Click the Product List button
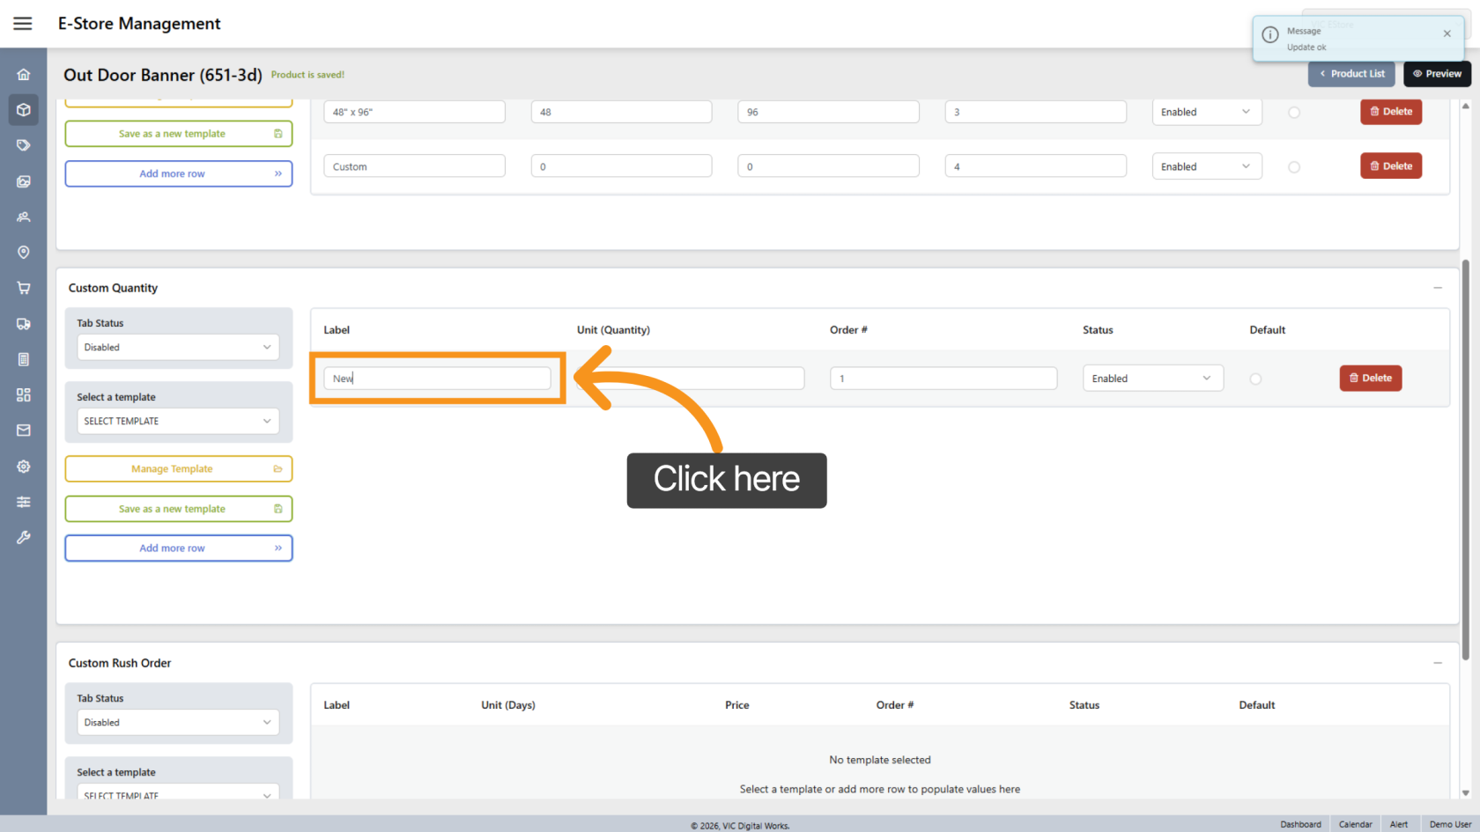This screenshot has width=1480, height=832. click(x=1351, y=74)
